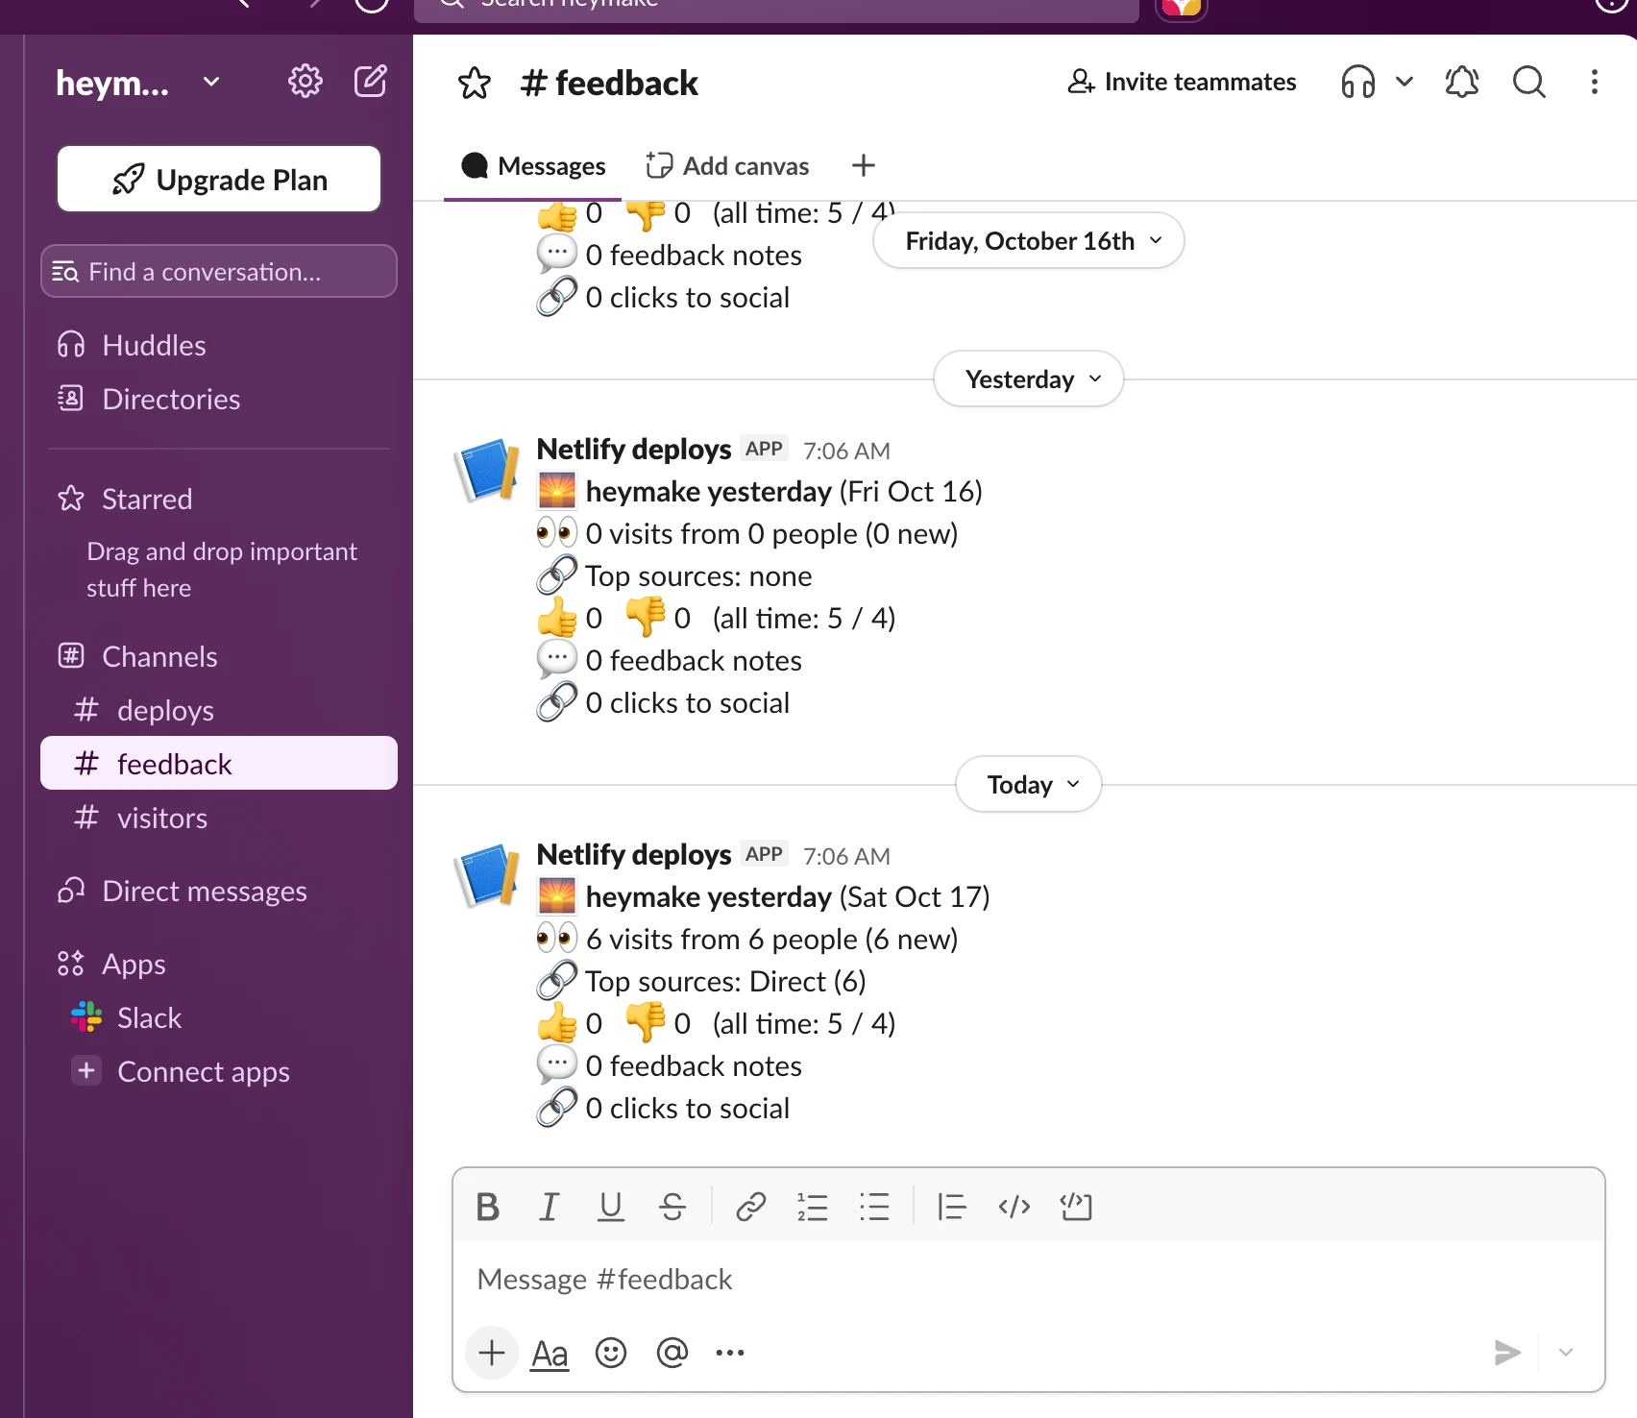Image resolution: width=1637 pixels, height=1418 pixels.
Task: Click Invite teammates button
Action: (1182, 82)
